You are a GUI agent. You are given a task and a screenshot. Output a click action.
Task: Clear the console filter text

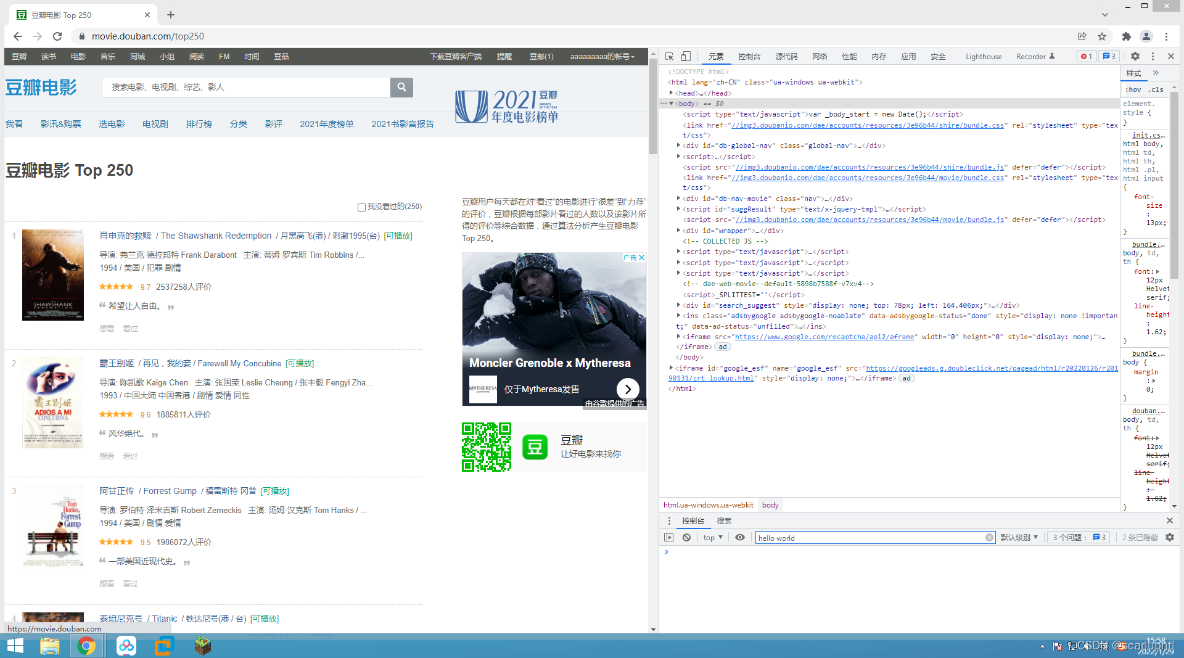coord(989,538)
